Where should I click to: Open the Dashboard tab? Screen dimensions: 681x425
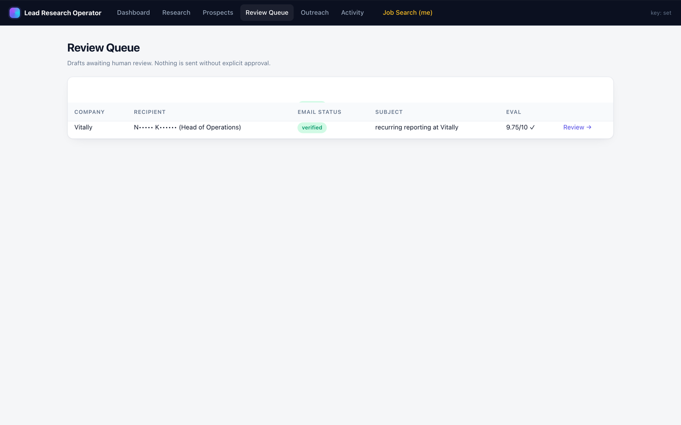tap(133, 13)
